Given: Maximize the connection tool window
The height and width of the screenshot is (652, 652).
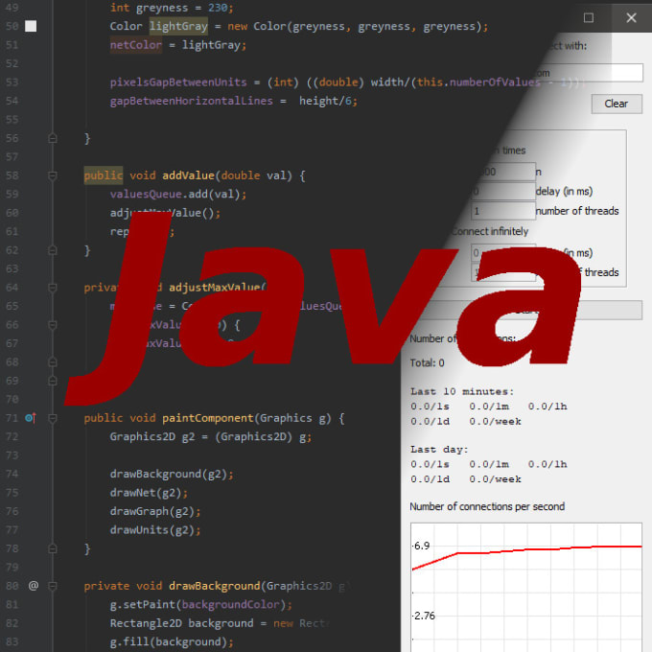Looking at the screenshot, I should (589, 17).
